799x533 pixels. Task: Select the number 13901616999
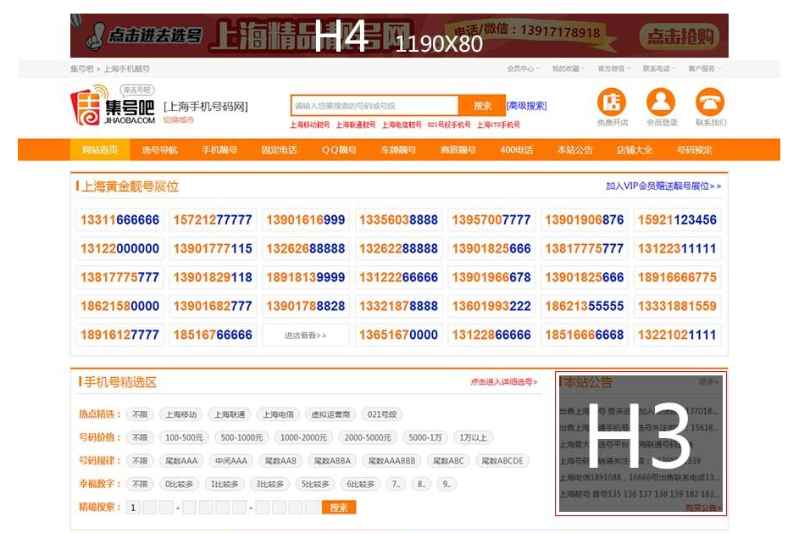(x=306, y=219)
